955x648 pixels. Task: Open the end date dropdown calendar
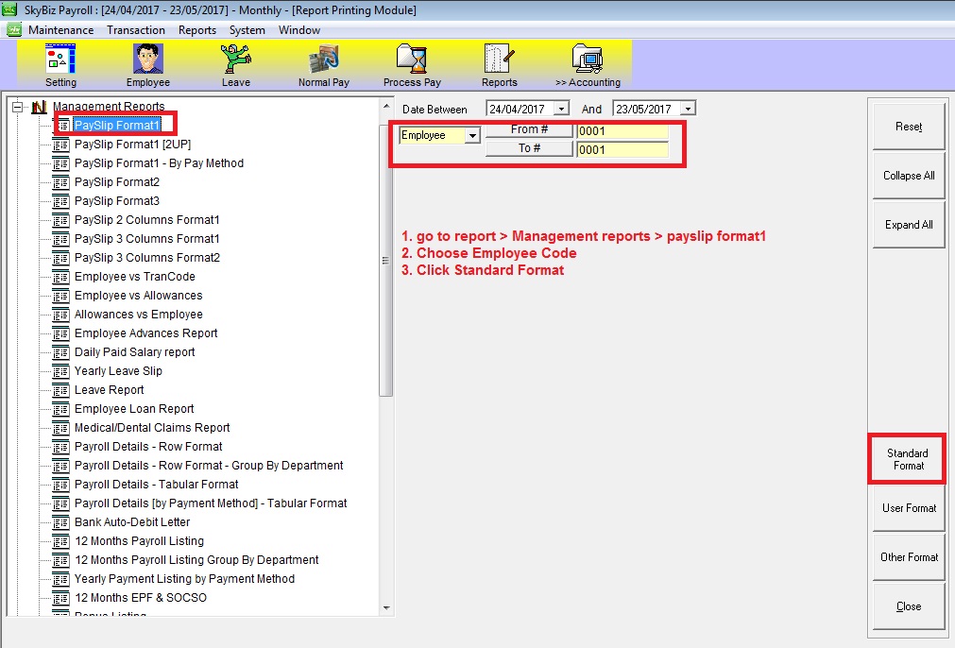688,110
